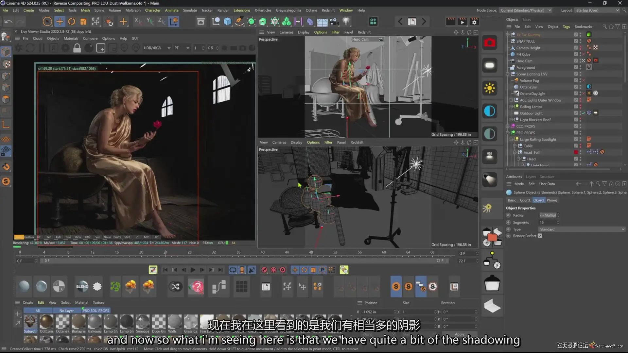Expand the PRO PROPS object tree
This screenshot has width=628, height=353.
pyautogui.click(x=508, y=133)
